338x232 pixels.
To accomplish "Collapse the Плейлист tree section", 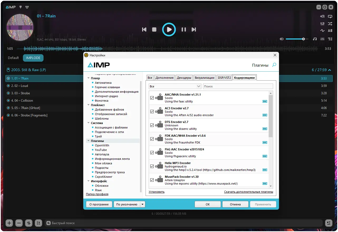I will pos(89,105).
